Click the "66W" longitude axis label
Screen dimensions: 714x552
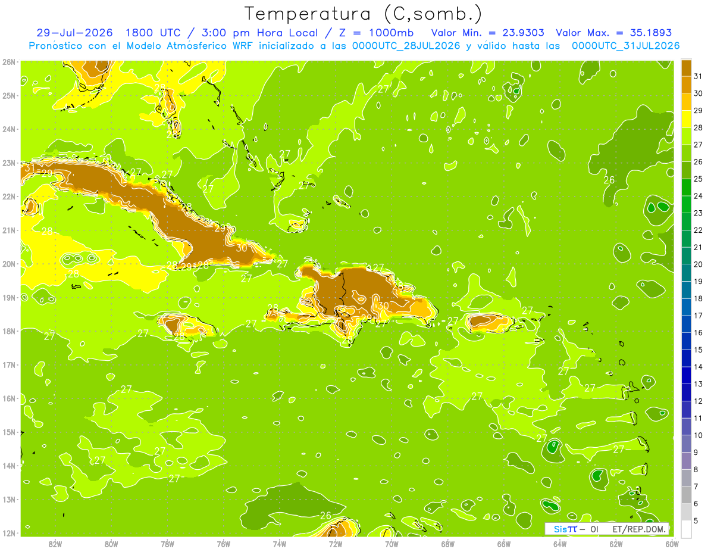504,544
